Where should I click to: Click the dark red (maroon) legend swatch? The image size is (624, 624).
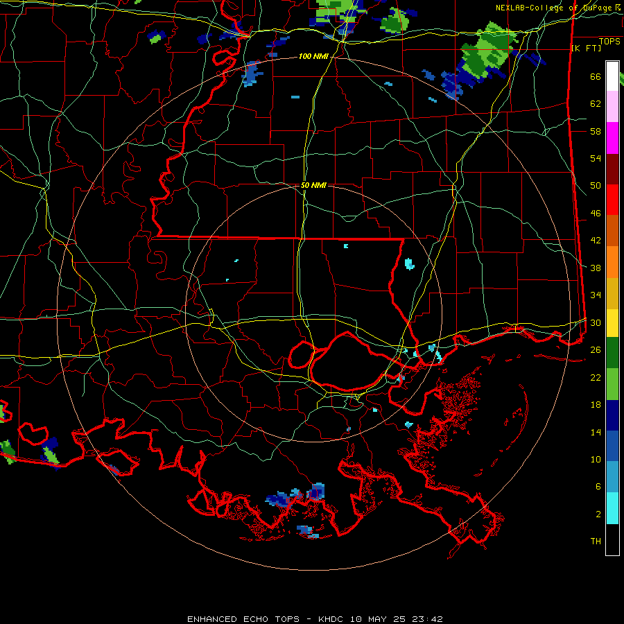click(612, 169)
